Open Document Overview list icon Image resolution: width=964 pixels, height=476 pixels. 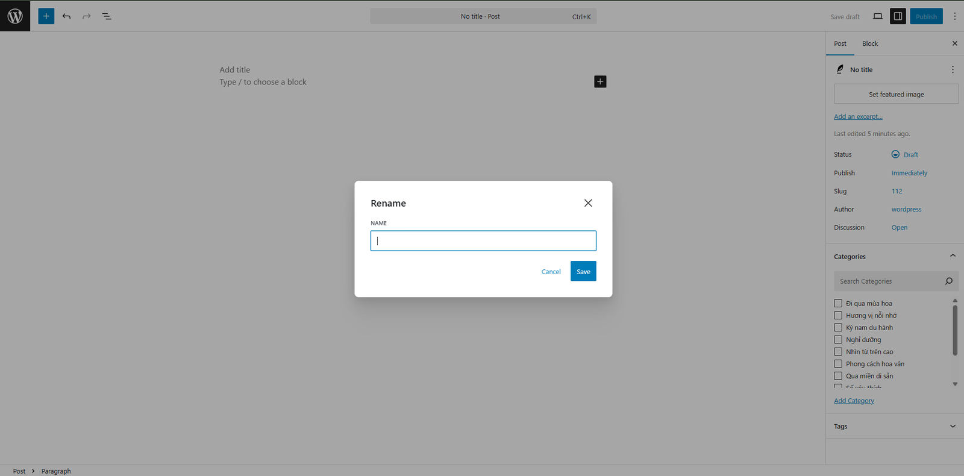tap(107, 16)
